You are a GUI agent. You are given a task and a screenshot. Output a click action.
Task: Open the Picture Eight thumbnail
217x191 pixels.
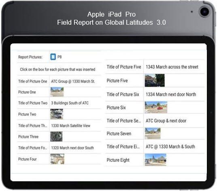point(155,160)
